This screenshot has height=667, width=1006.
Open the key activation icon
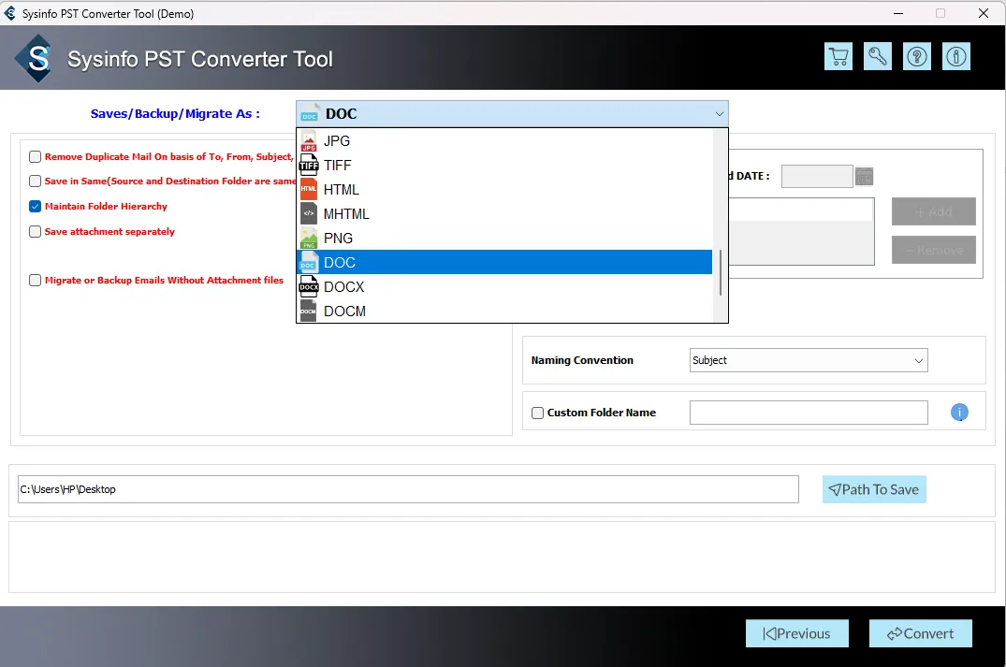coord(878,56)
